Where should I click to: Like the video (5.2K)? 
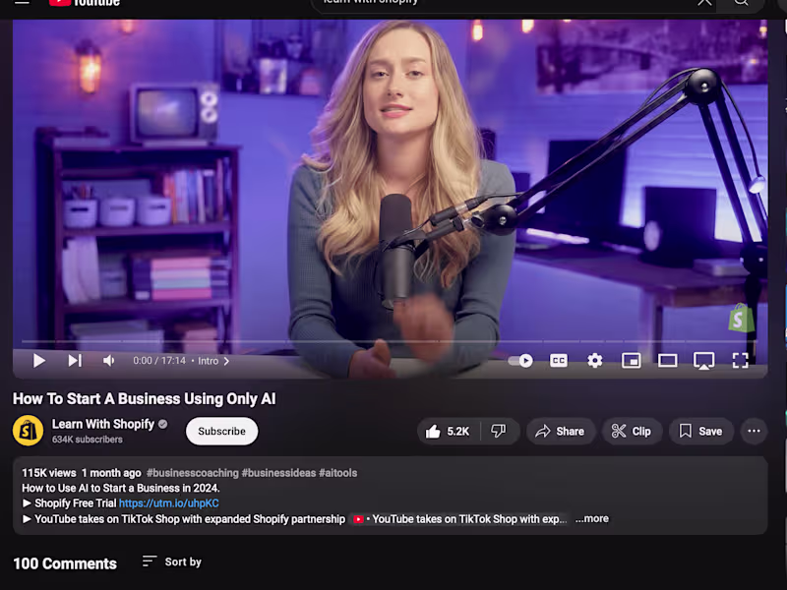point(448,432)
